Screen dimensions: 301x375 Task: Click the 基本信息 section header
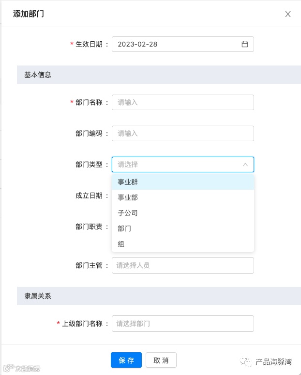point(38,75)
